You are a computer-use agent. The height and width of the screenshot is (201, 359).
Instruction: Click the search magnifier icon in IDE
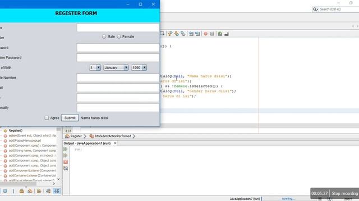(x=315, y=9)
